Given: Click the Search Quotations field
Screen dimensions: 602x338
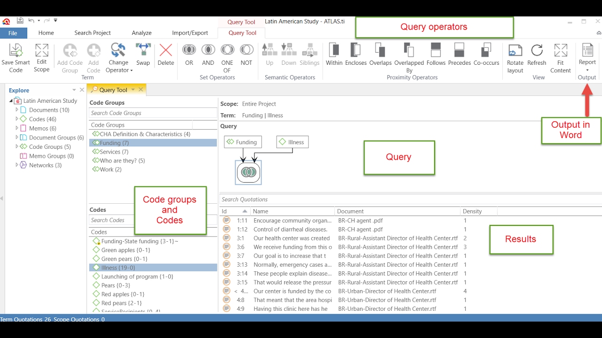Looking at the screenshot, I should 410,199.
